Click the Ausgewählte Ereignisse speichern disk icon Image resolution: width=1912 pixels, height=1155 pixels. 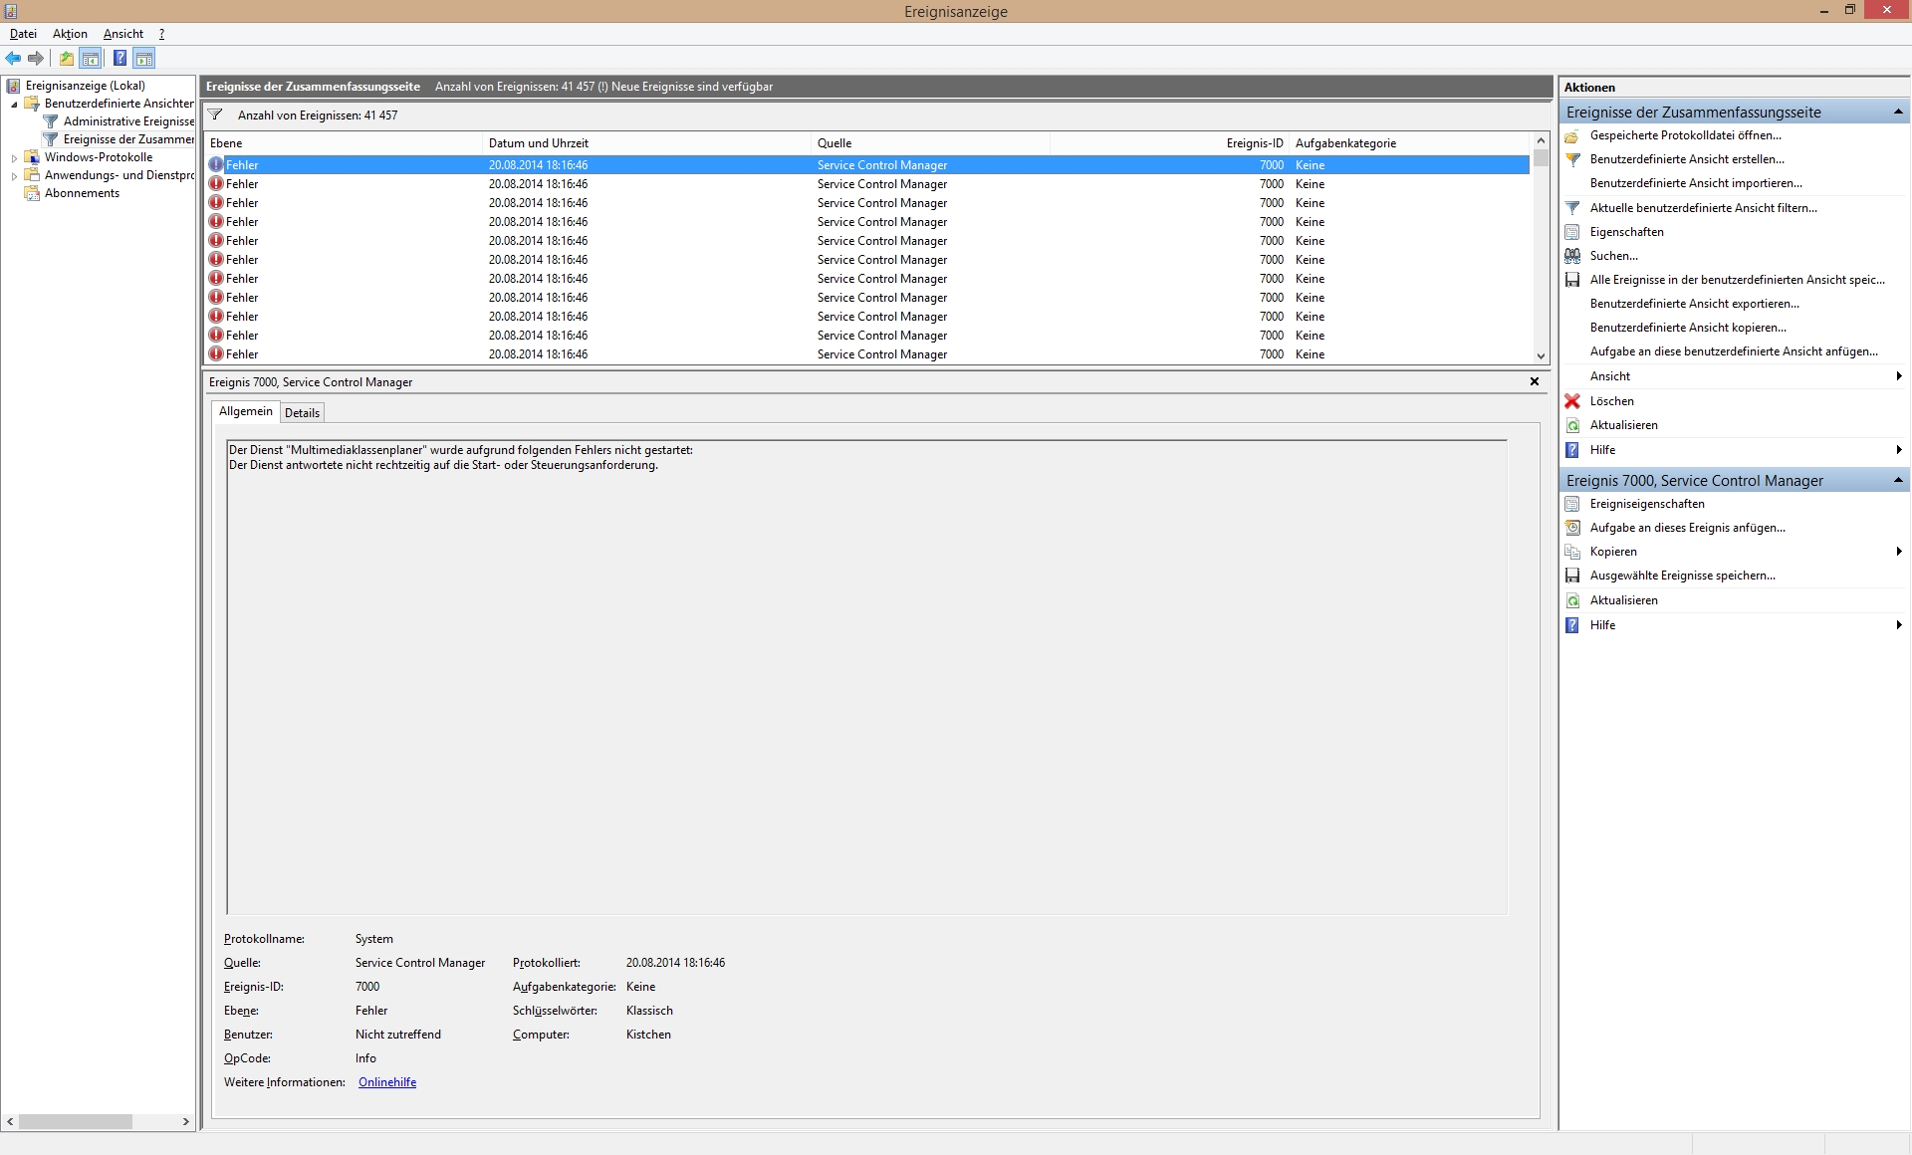pyautogui.click(x=1572, y=576)
